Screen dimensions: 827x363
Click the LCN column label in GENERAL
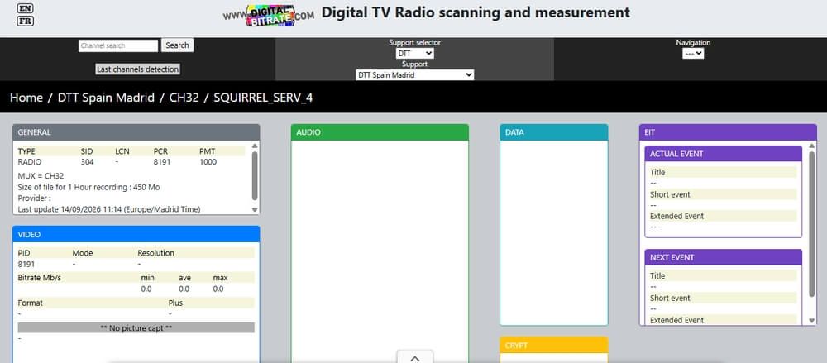pyautogui.click(x=122, y=150)
